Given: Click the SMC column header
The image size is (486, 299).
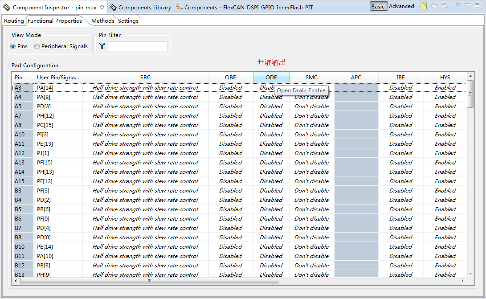Looking at the screenshot, I should [311, 77].
